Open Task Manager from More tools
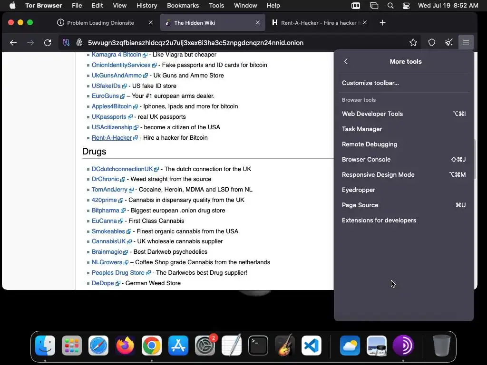The height and width of the screenshot is (365, 487). pos(403,129)
